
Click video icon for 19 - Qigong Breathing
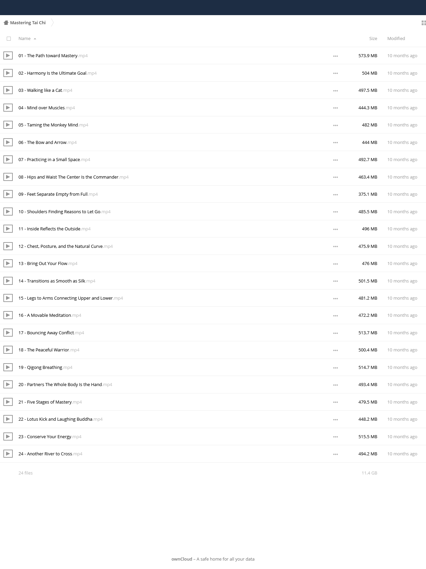pos(8,367)
